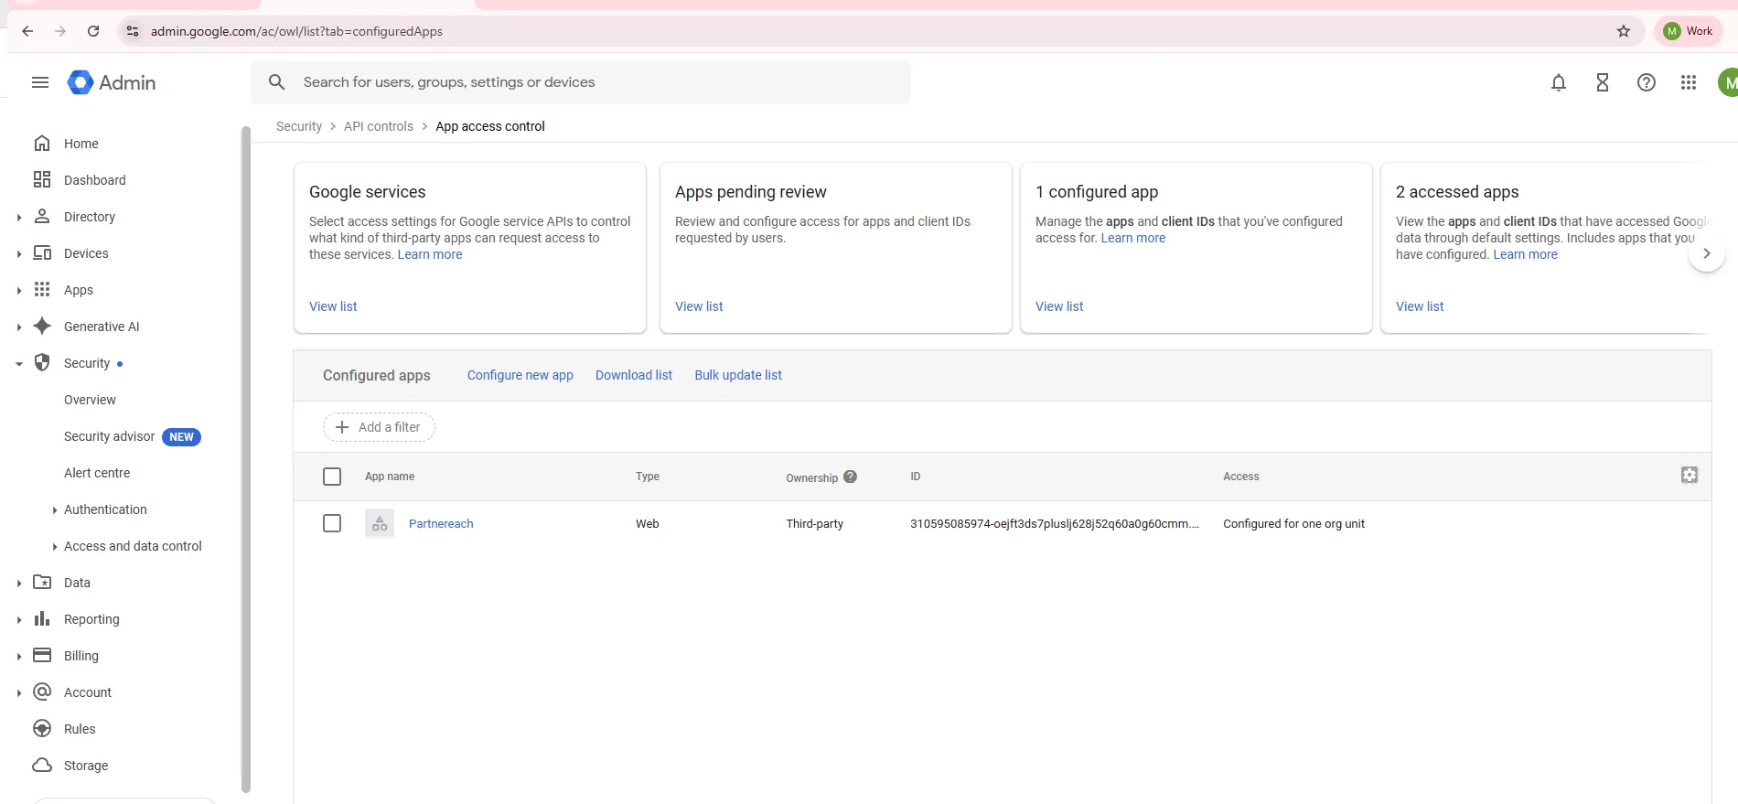This screenshot has width=1738, height=804.
Task: Click the Ownership help icon
Action: [x=851, y=477]
